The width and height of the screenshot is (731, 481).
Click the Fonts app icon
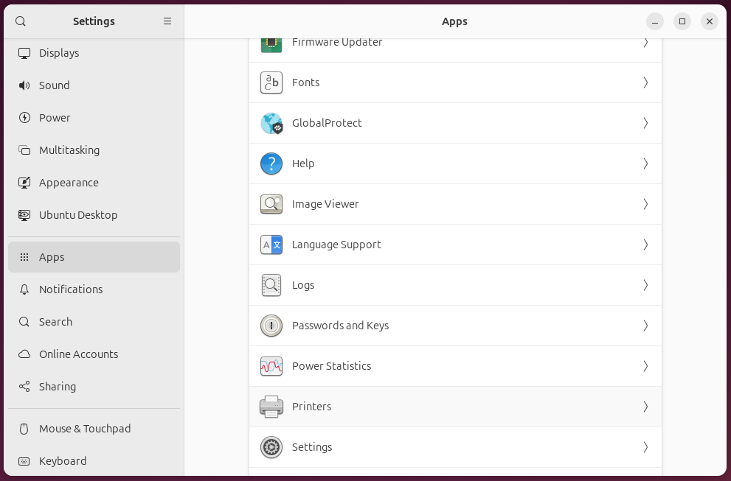point(271,82)
